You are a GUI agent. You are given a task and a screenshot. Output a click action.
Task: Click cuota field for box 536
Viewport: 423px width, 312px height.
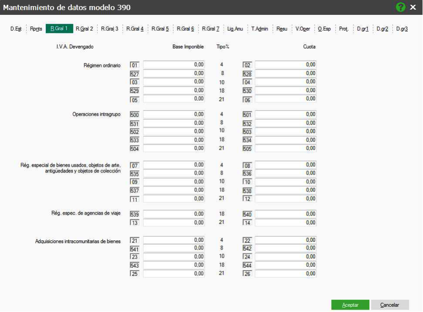tap(286, 173)
